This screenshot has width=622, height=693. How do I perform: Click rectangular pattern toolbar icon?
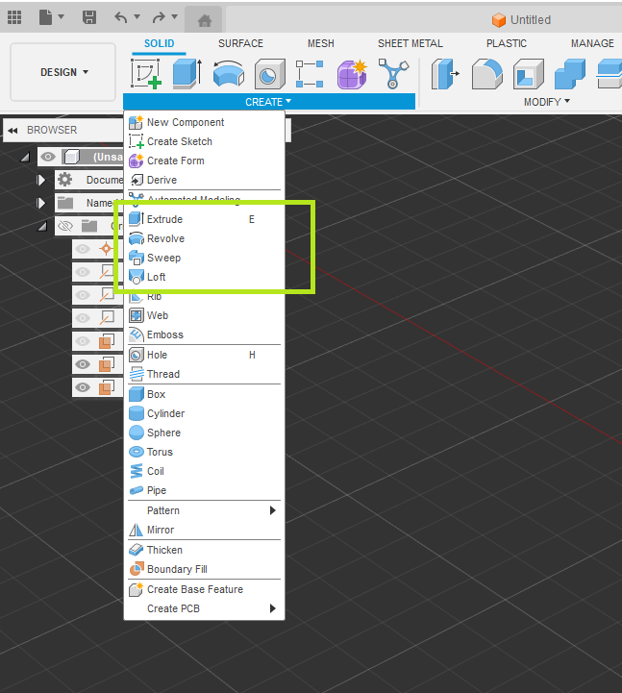(310, 74)
